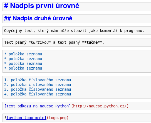Viewport: 151px width, 123px height.
Task: Click line '3. položka číslovaného seznamu'
Action: coord(38,89)
